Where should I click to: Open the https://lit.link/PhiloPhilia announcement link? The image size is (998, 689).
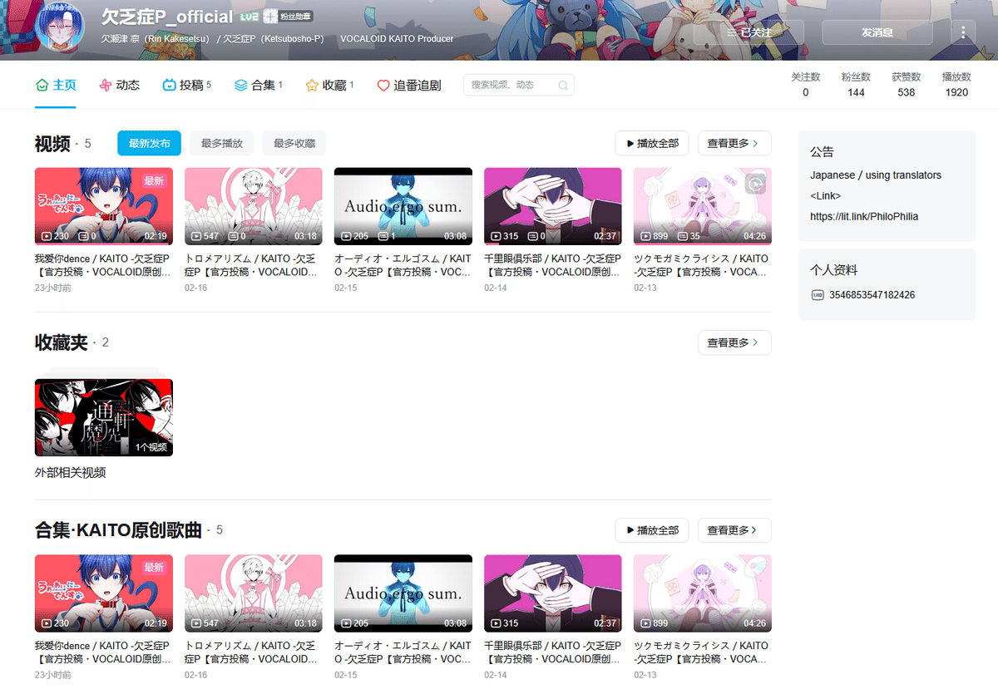tap(864, 216)
